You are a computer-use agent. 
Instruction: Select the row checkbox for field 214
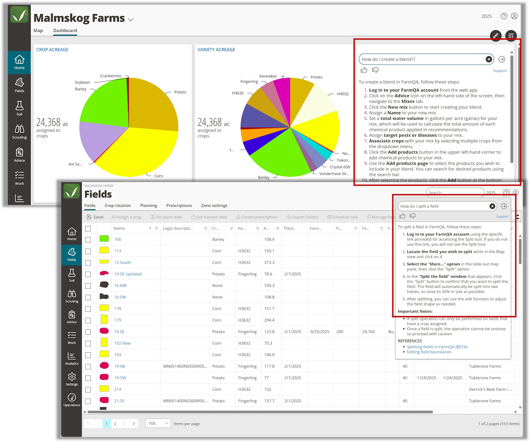coord(88,389)
